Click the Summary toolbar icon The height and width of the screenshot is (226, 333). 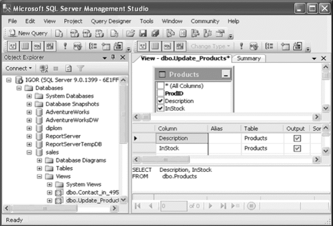click(183, 34)
